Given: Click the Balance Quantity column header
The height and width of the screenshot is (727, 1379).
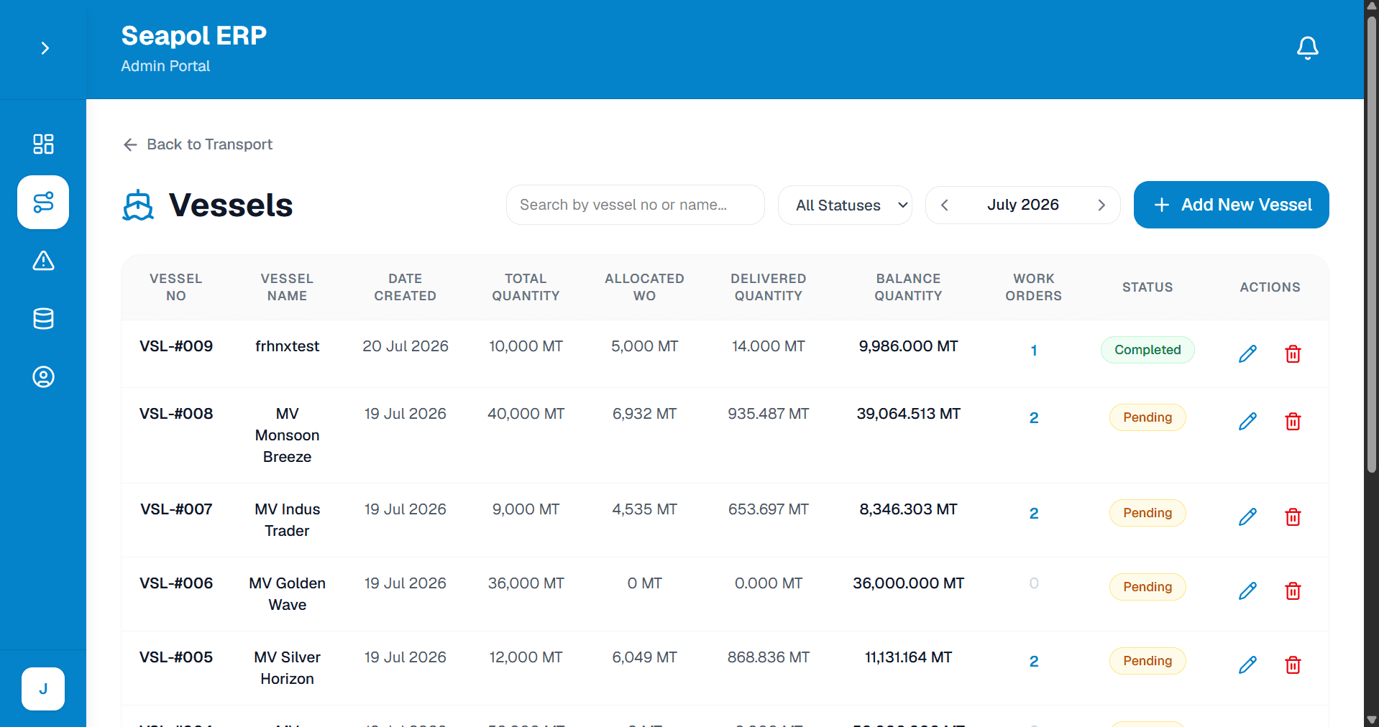Looking at the screenshot, I should 908,287.
